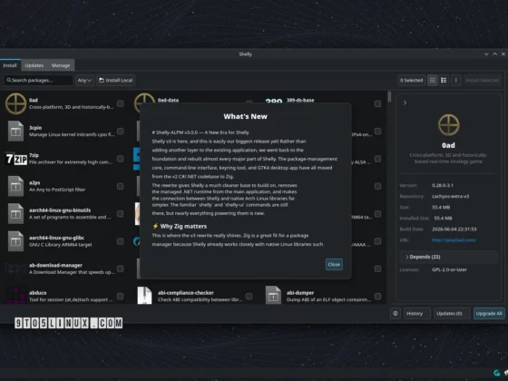Click the 0ad package icon in list
The width and height of the screenshot is (508, 381).
[15, 103]
